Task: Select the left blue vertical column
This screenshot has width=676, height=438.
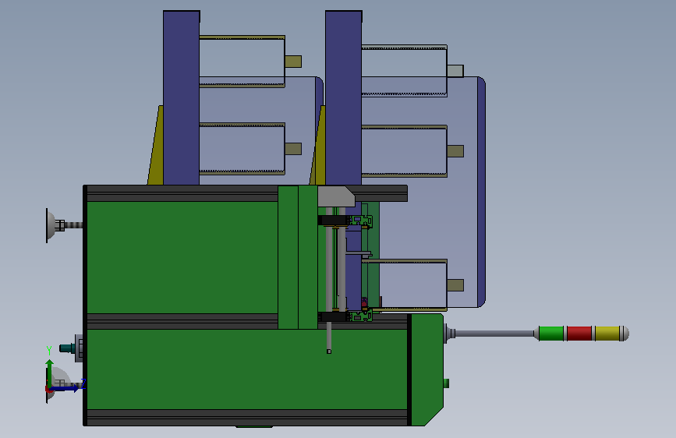Action: click(181, 98)
